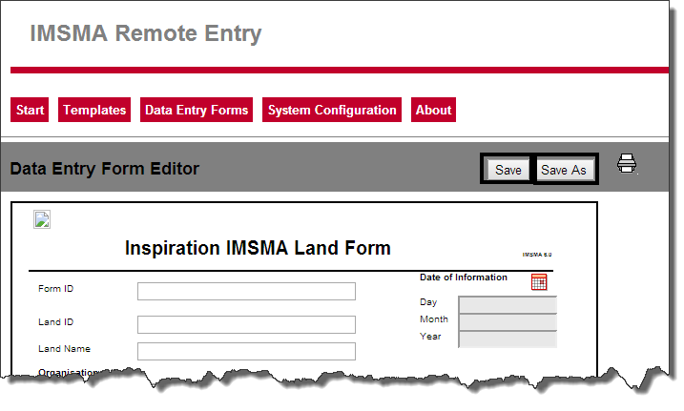The height and width of the screenshot is (411, 684).
Task: Click the About menu item
Action: [x=433, y=111]
